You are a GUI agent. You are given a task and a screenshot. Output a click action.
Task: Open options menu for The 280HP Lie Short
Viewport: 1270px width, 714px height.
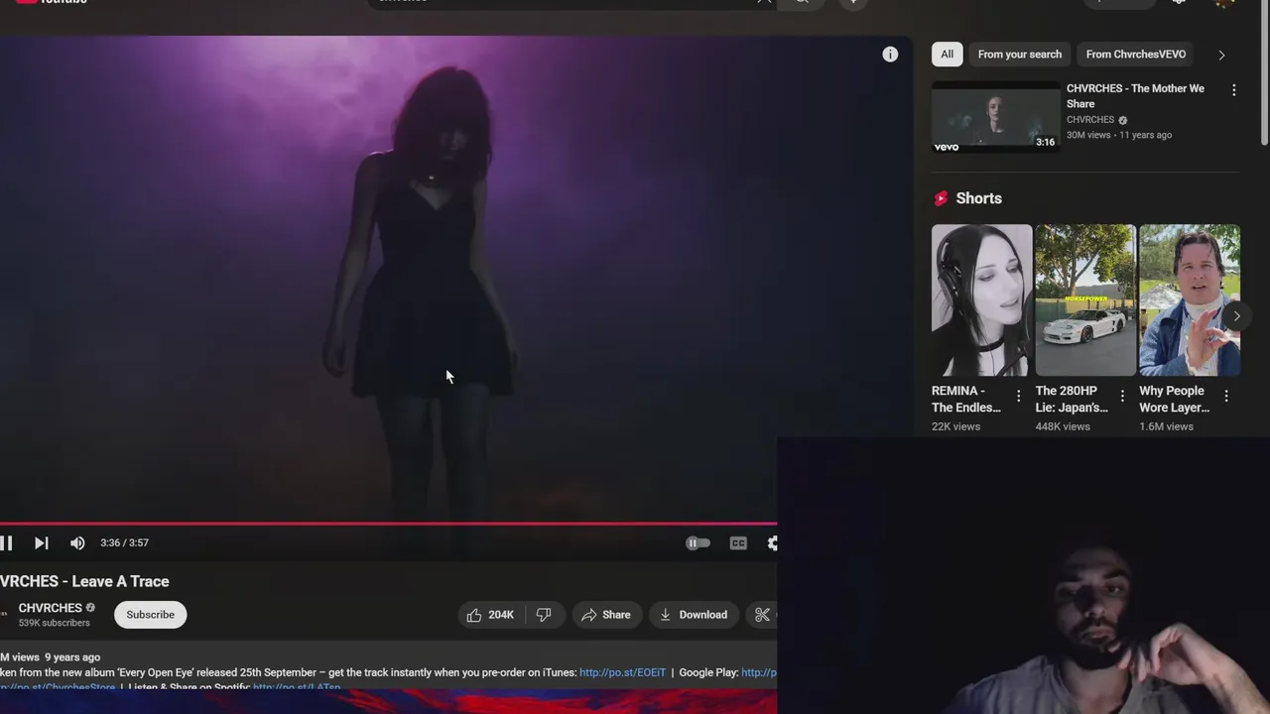[1122, 396]
